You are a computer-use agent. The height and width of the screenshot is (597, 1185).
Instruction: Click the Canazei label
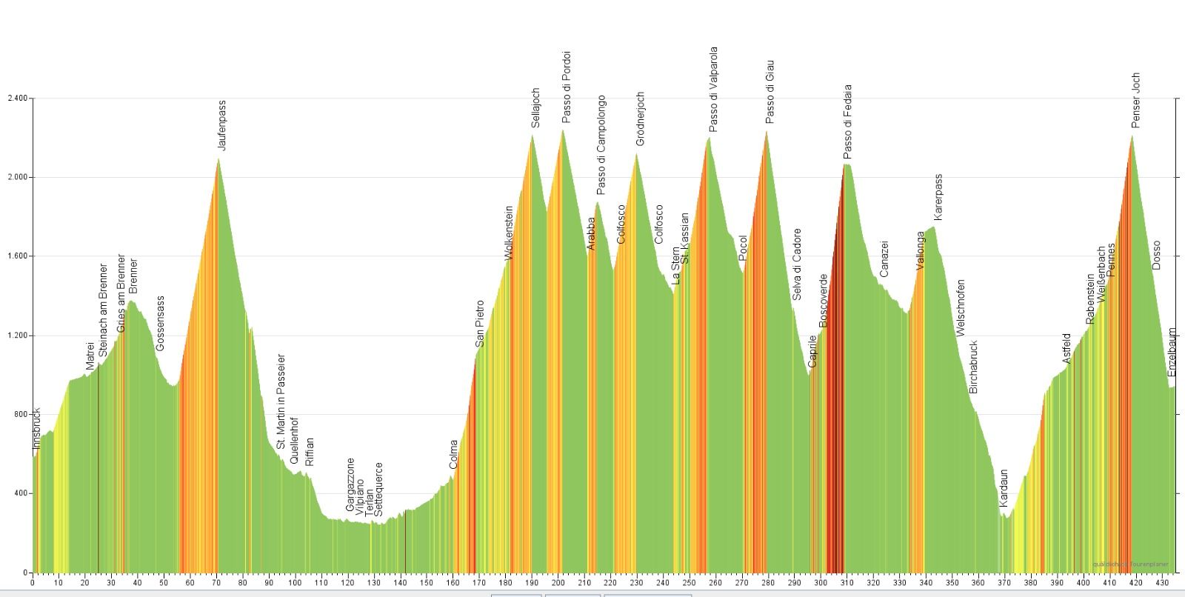pyautogui.click(x=884, y=259)
